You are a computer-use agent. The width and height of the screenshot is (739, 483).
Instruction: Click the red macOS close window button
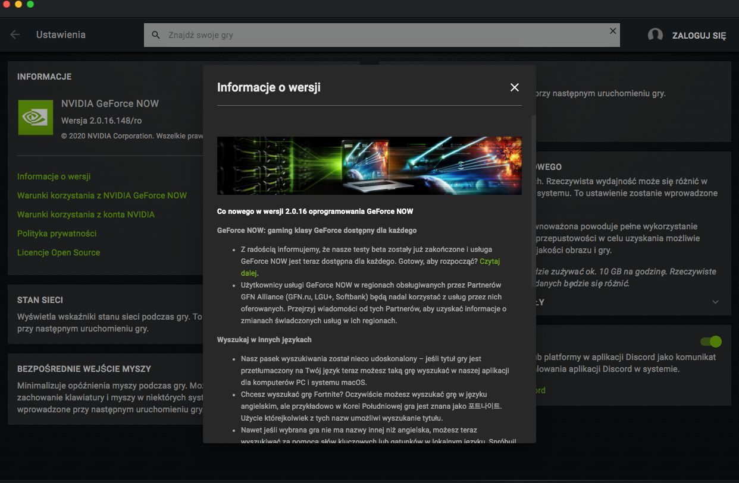coord(7,4)
